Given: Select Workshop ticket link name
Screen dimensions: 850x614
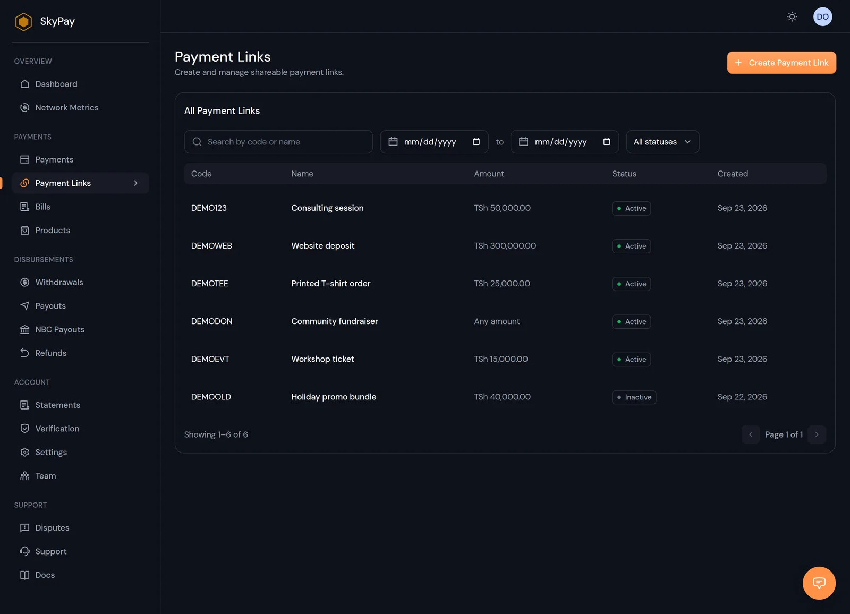Looking at the screenshot, I should [x=322, y=359].
